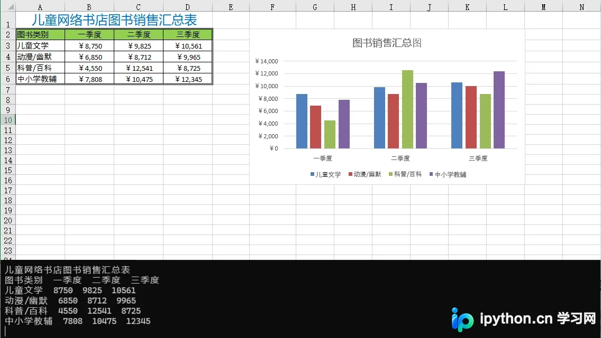This screenshot has width=601, height=338.
Task: Select column A header
Action: click(40, 7)
